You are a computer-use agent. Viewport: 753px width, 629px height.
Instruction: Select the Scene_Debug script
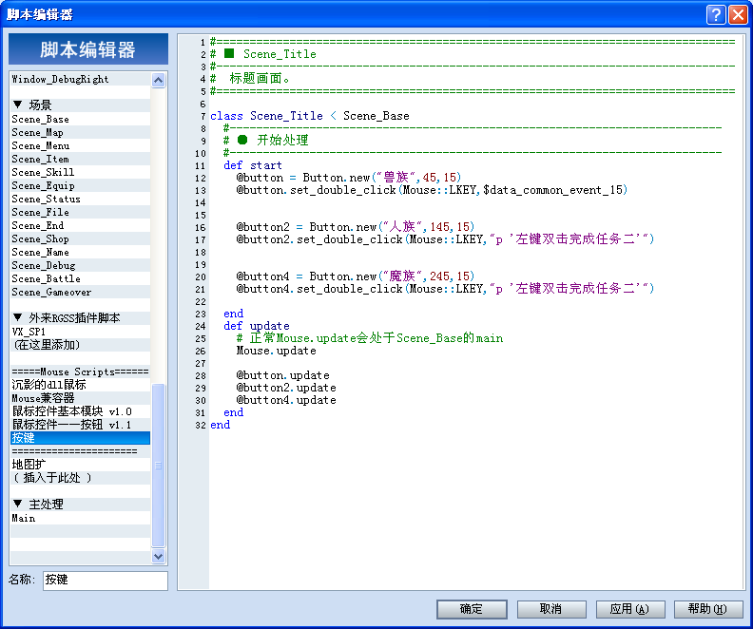coord(80,265)
